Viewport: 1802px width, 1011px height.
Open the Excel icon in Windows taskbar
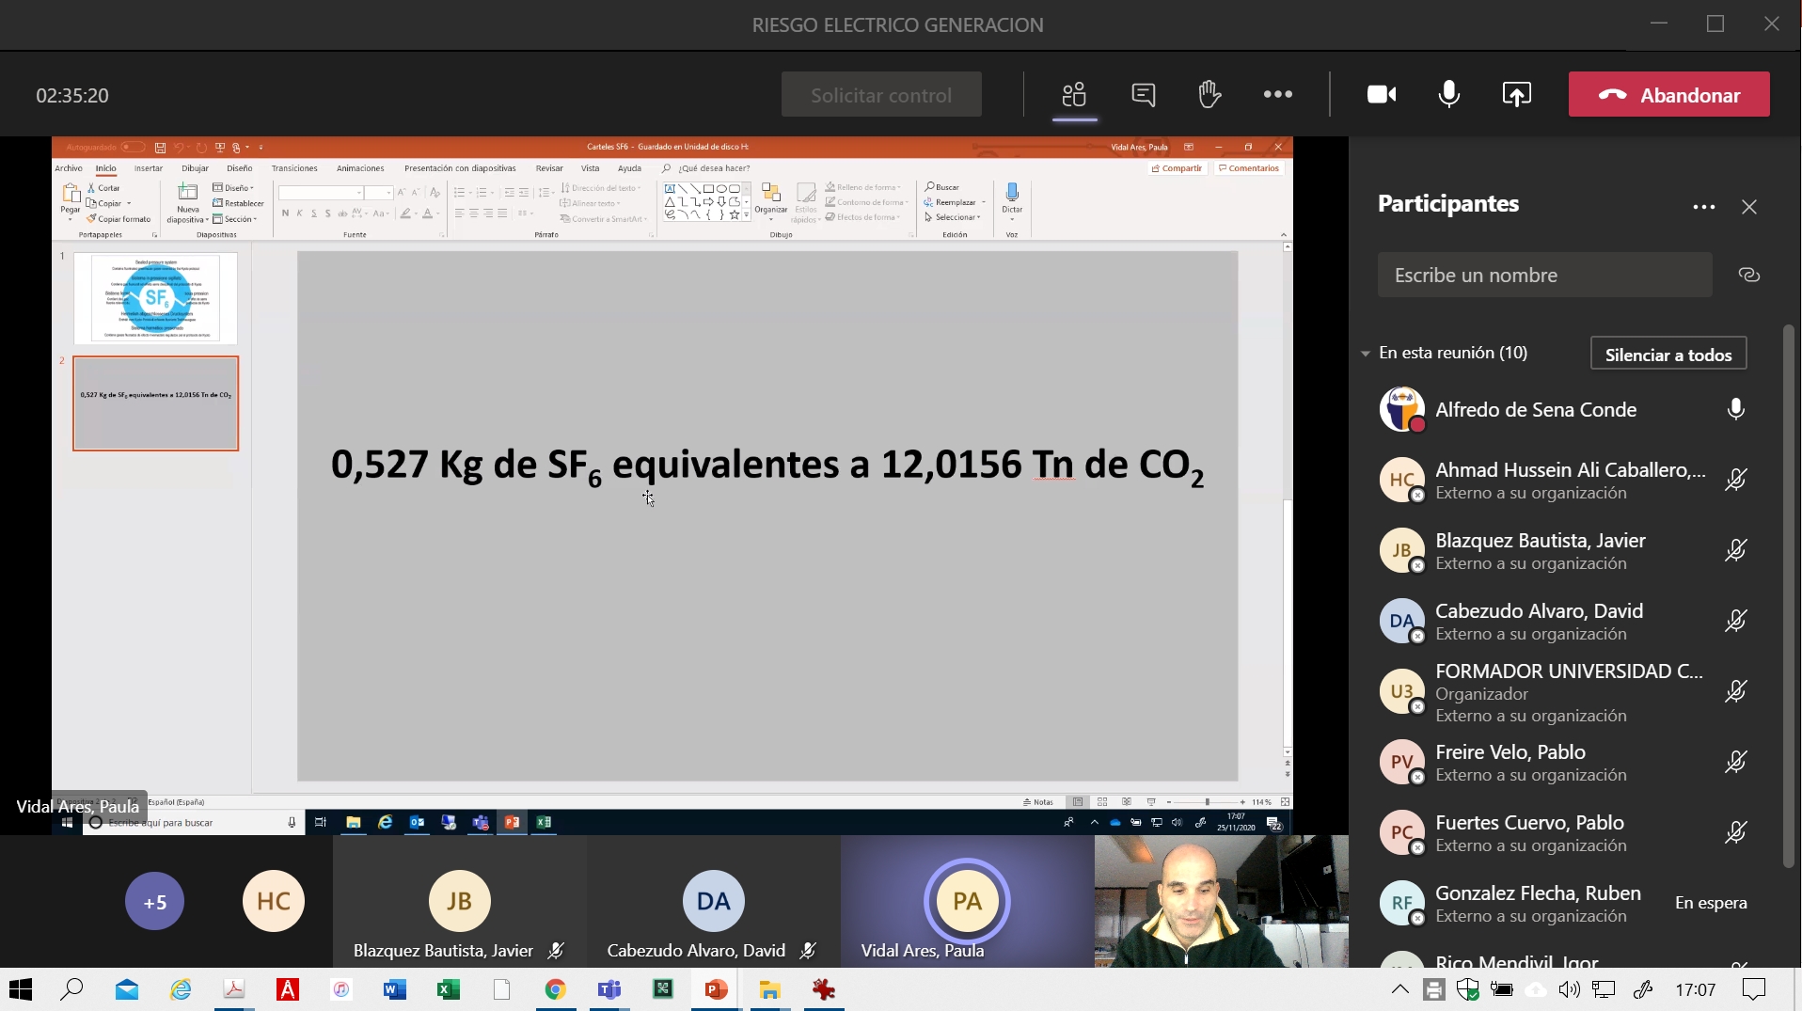449,989
